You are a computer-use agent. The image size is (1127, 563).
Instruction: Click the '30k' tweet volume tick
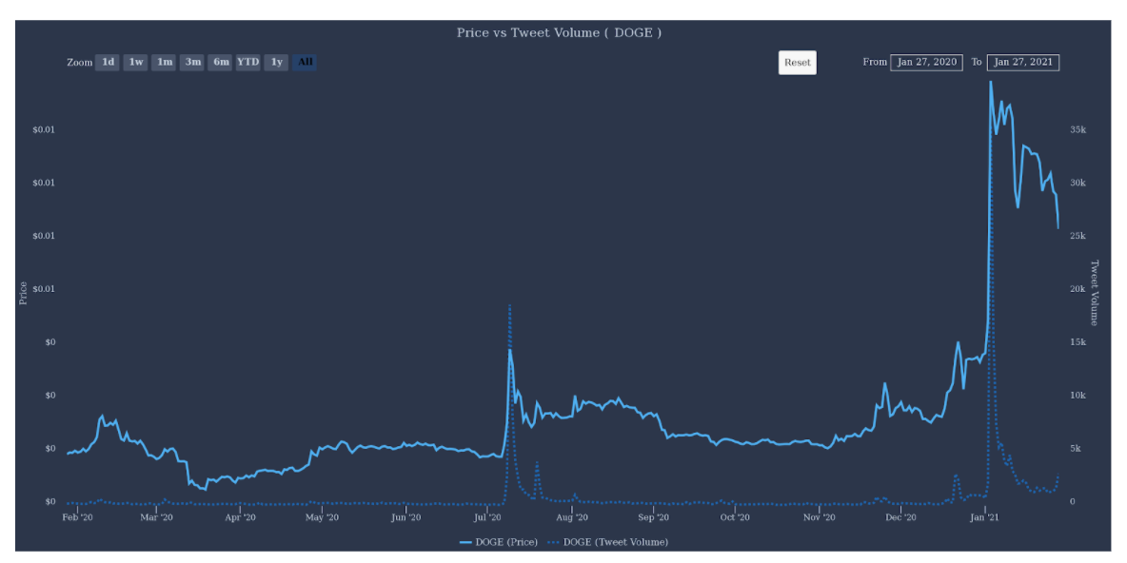[x=1078, y=184]
